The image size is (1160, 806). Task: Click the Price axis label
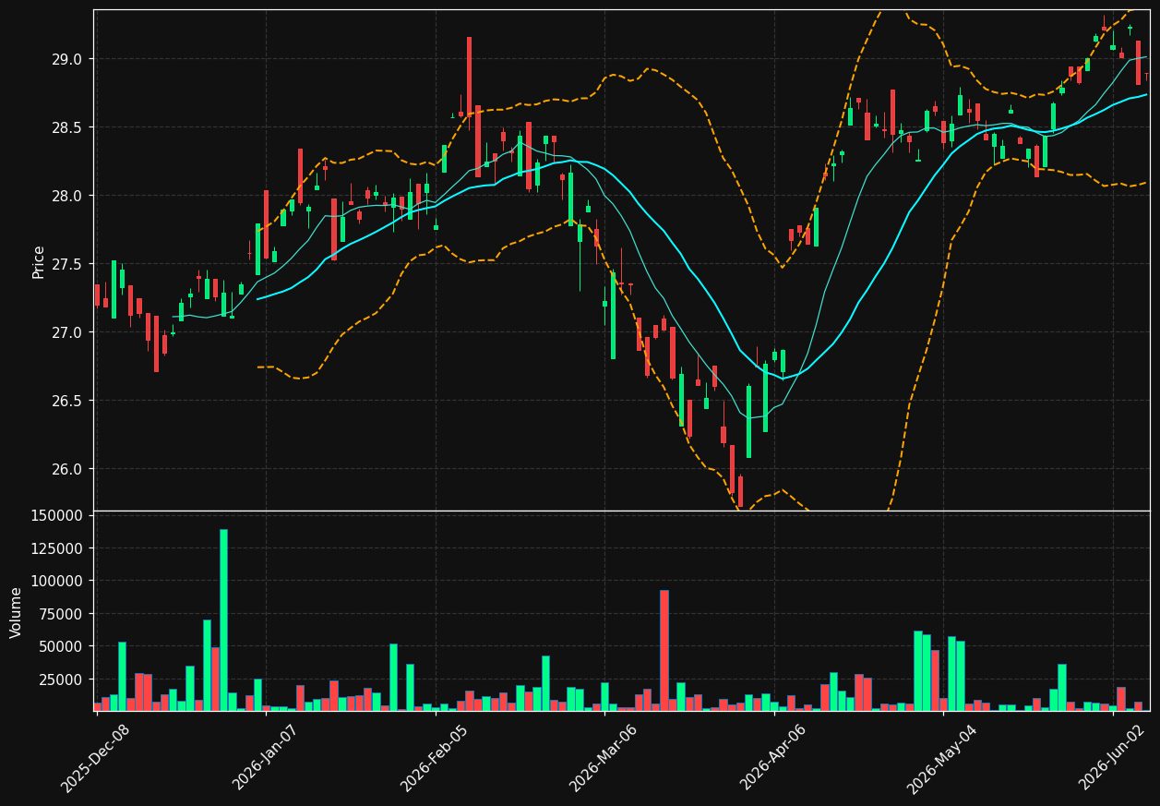(x=39, y=261)
